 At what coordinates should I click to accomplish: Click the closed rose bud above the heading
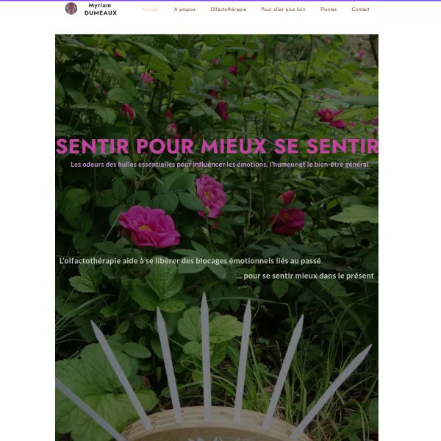[x=127, y=112]
